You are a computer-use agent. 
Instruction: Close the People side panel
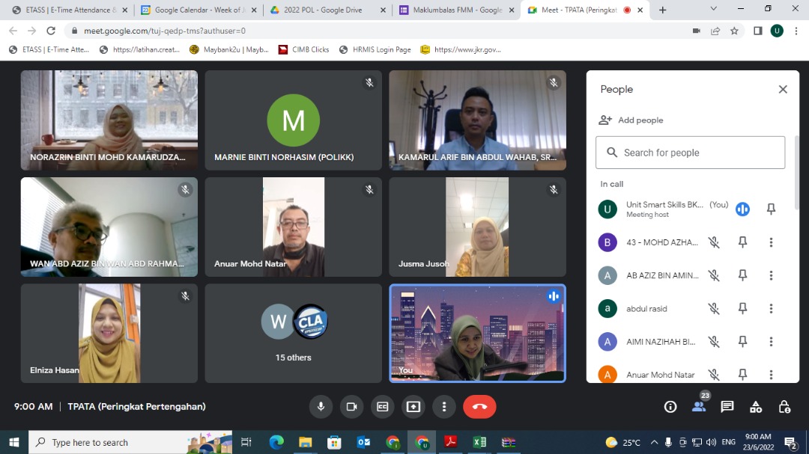tap(783, 89)
